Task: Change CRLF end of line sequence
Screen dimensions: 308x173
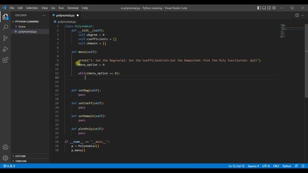Action: pos(276,166)
